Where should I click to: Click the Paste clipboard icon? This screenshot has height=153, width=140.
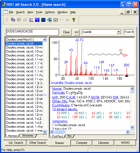point(19,20)
